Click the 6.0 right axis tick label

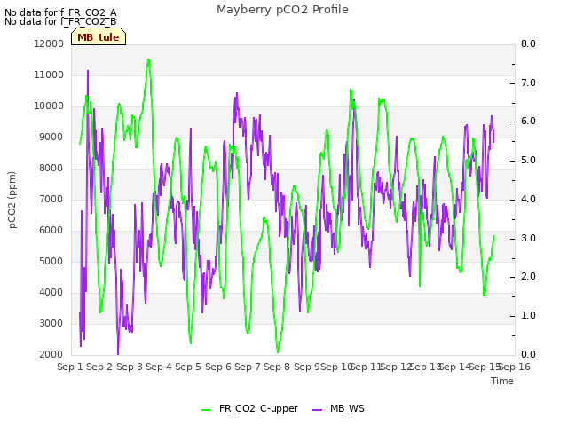(x=528, y=122)
